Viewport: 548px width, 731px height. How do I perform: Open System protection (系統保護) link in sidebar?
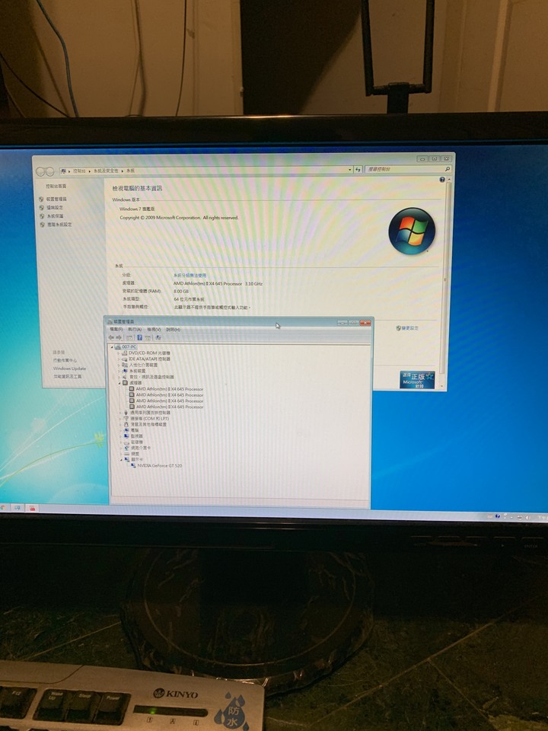tap(55, 216)
